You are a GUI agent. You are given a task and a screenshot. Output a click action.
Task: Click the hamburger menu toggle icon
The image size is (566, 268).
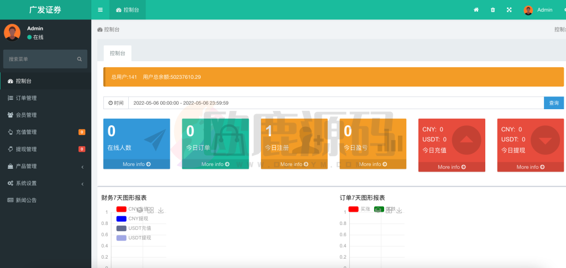[100, 10]
